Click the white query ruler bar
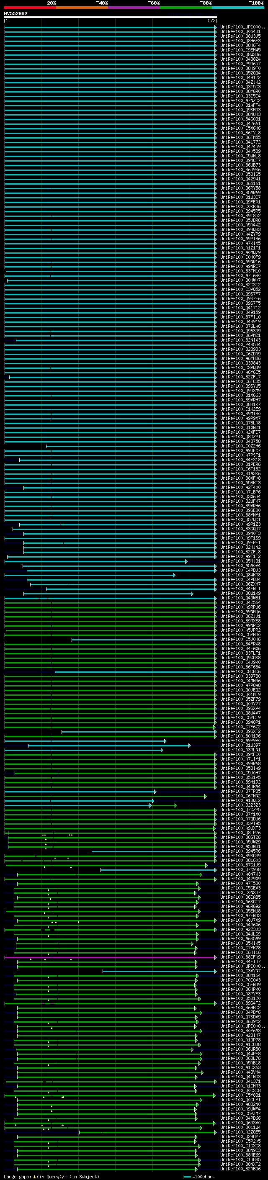The height and width of the screenshot is (1180, 268). pyautogui.click(x=111, y=18)
